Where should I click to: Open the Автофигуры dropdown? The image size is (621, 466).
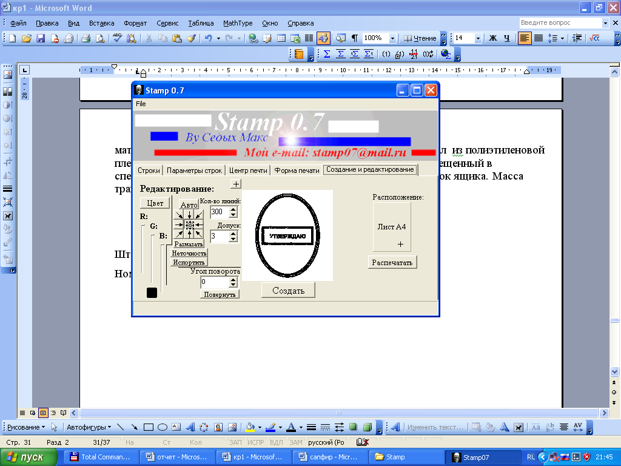[89, 427]
